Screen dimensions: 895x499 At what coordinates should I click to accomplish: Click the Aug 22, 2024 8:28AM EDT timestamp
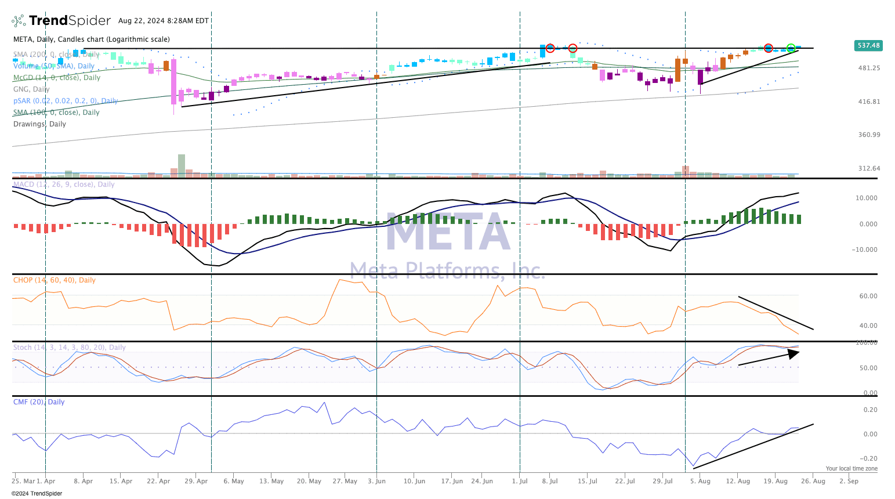[x=164, y=21]
